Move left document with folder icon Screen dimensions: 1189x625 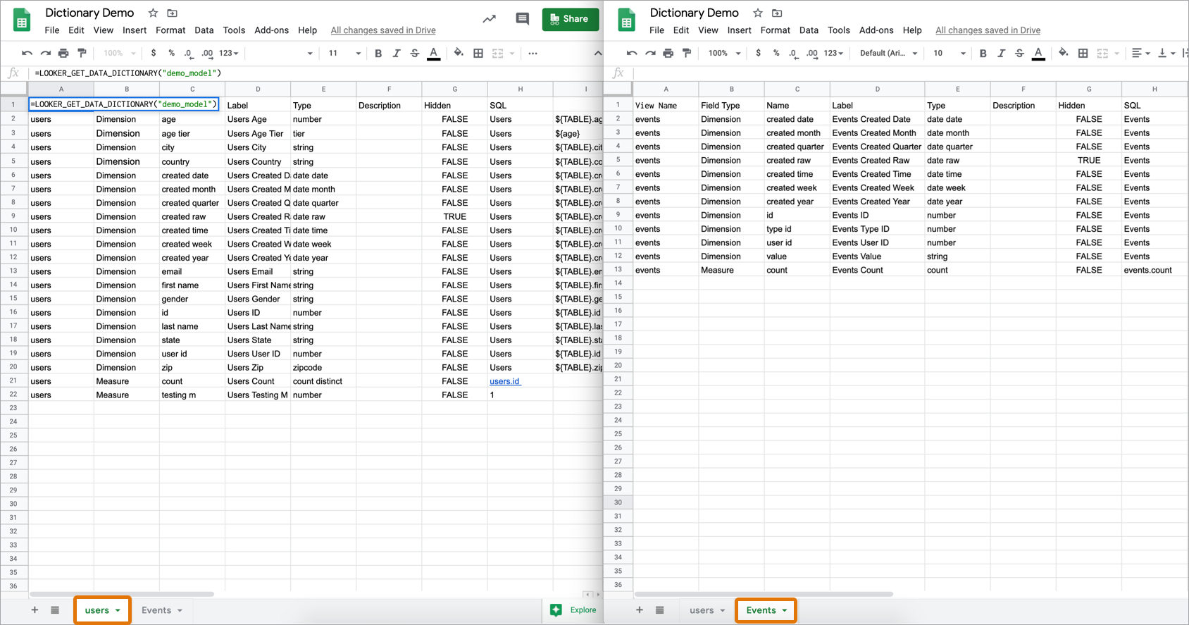[172, 13]
